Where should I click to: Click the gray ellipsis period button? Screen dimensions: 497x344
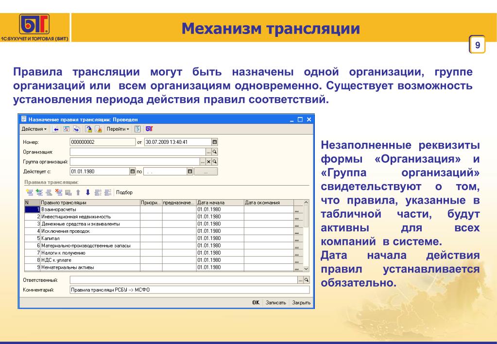[206, 172]
